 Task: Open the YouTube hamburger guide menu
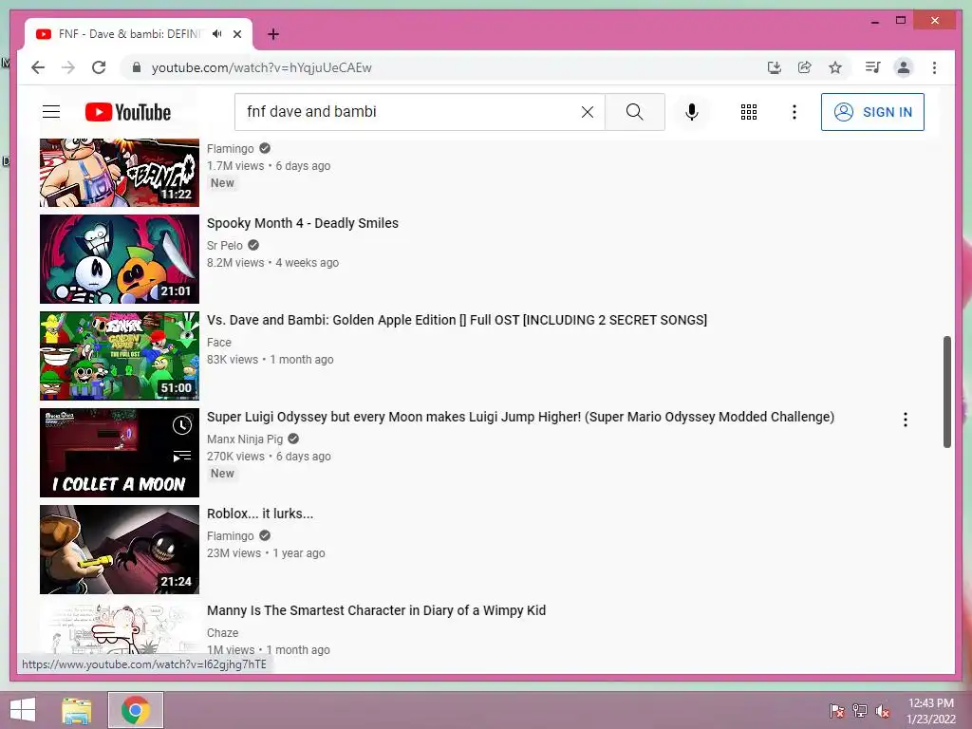coord(51,112)
